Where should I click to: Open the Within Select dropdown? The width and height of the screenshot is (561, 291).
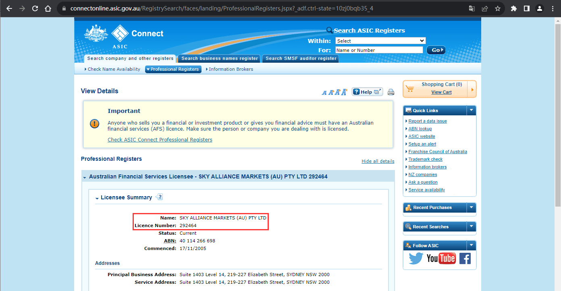tap(380, 41)
